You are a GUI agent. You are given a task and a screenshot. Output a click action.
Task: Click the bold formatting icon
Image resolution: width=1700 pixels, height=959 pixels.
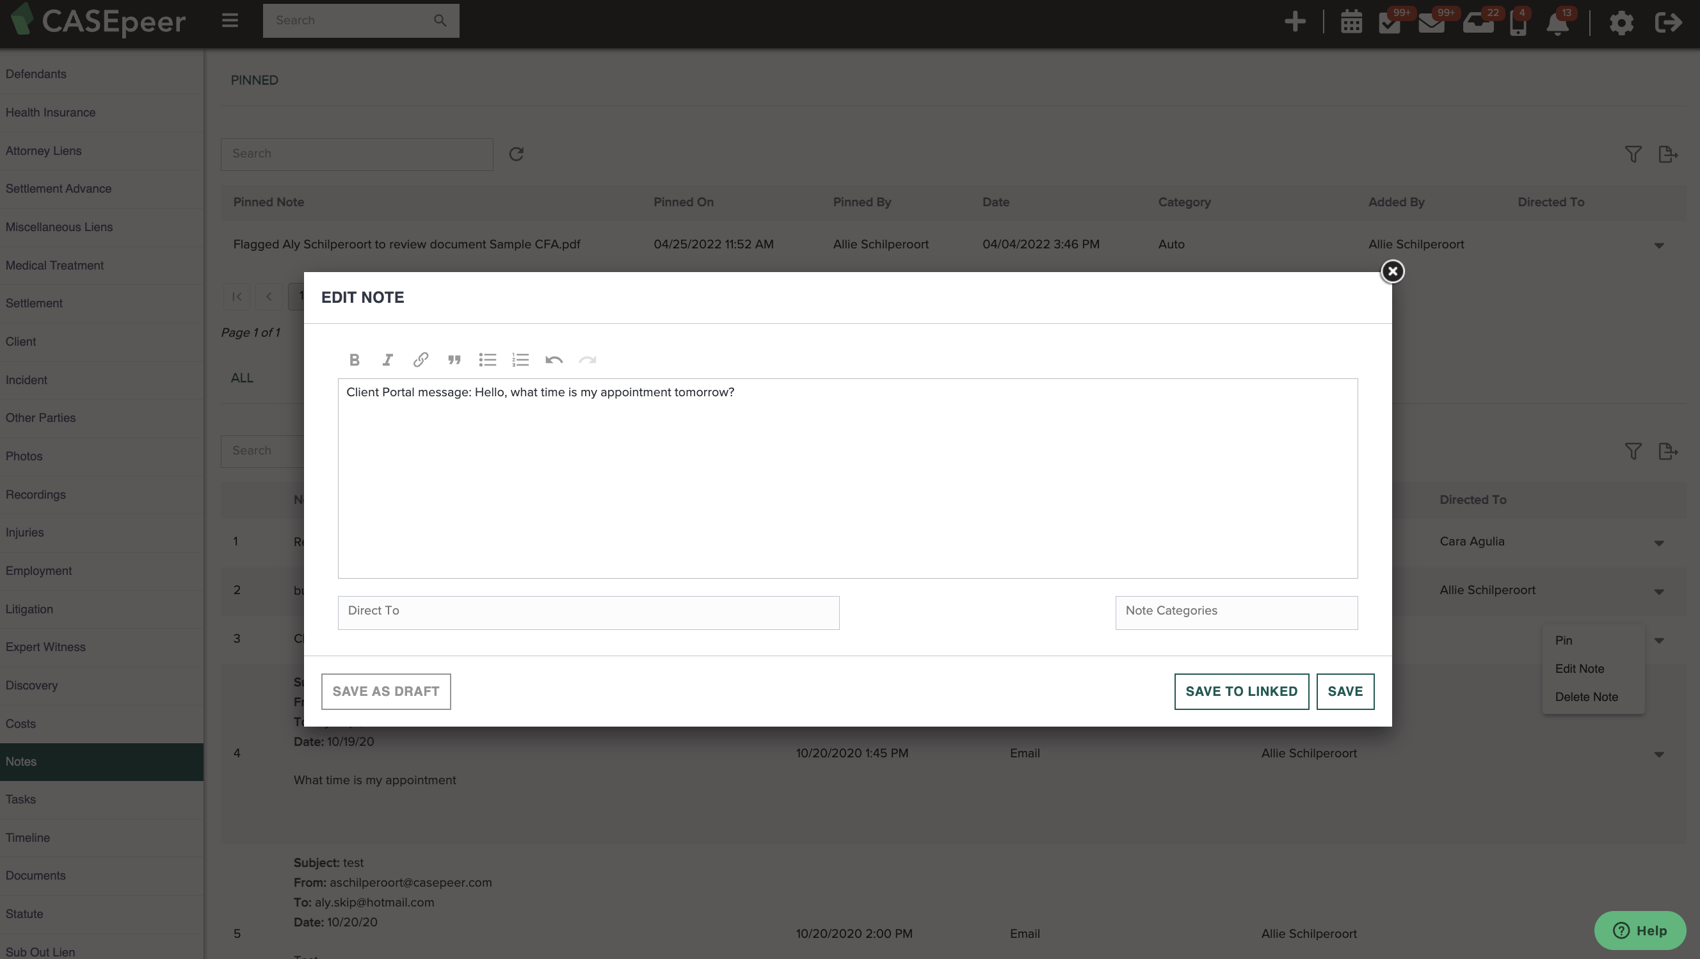(x=355, y=360)
